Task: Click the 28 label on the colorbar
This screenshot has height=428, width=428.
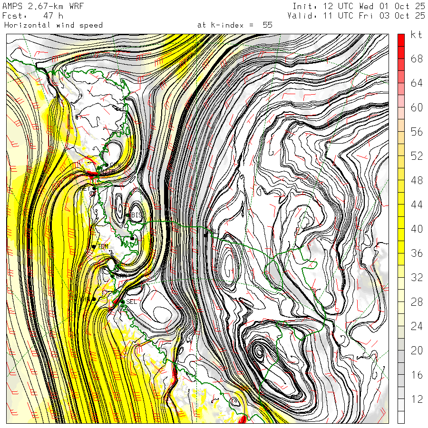Action: point(417,302)
